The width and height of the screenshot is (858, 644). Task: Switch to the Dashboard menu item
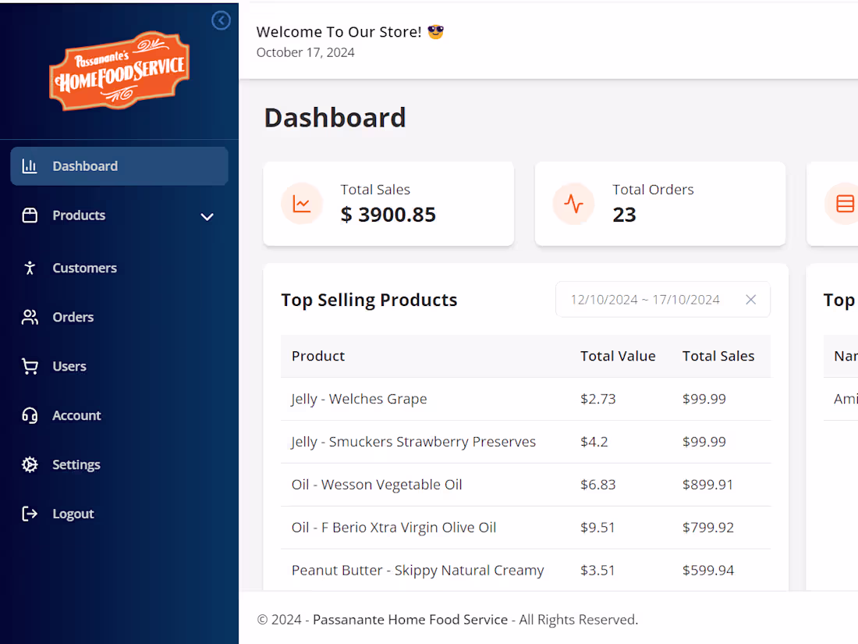click(x=85, y=165)
